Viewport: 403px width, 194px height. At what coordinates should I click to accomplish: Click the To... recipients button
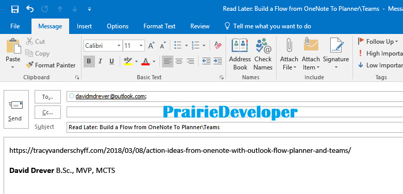point(47,97)
